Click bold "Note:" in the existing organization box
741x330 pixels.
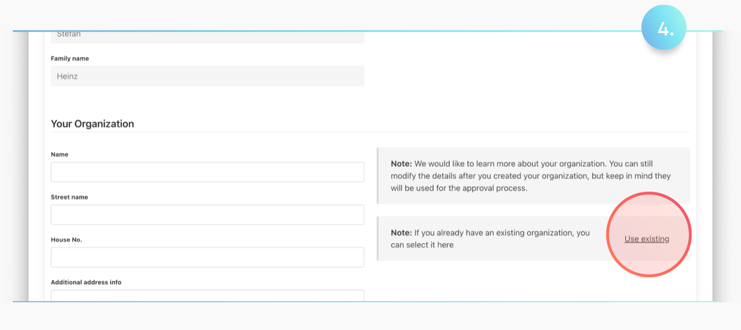[x=401, y=233]
